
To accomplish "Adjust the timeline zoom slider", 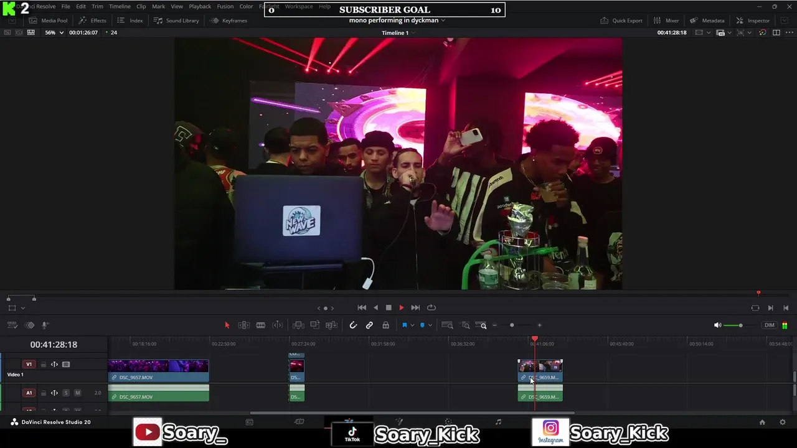I will pyautogui.click(x=512, y=325).
